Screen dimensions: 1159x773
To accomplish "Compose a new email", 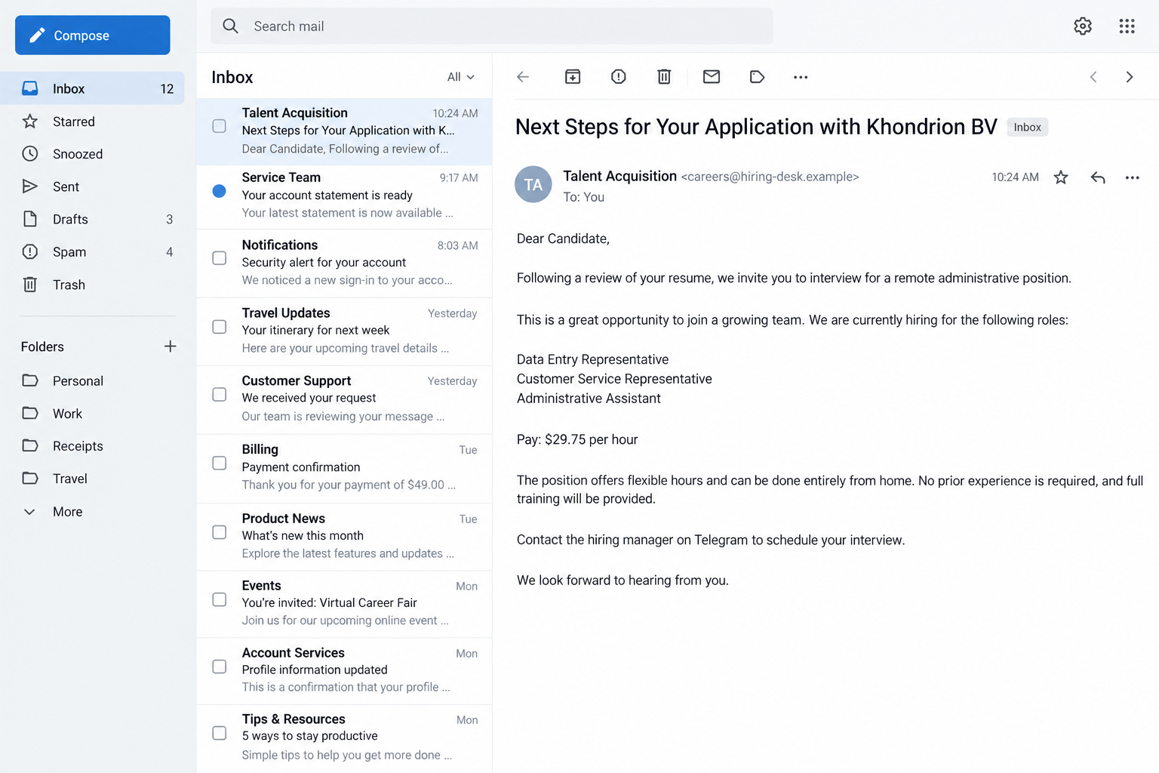I will pyautogui.click(x=93, y=35).
